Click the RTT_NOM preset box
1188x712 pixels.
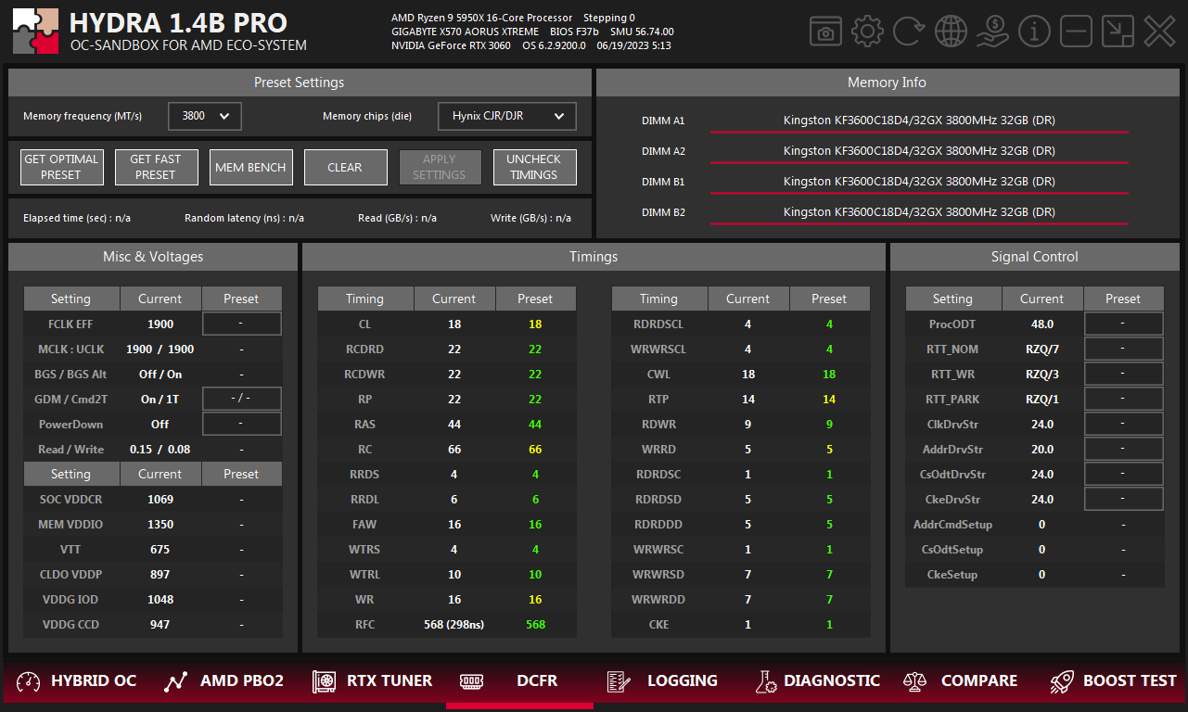pos(1123,349)
